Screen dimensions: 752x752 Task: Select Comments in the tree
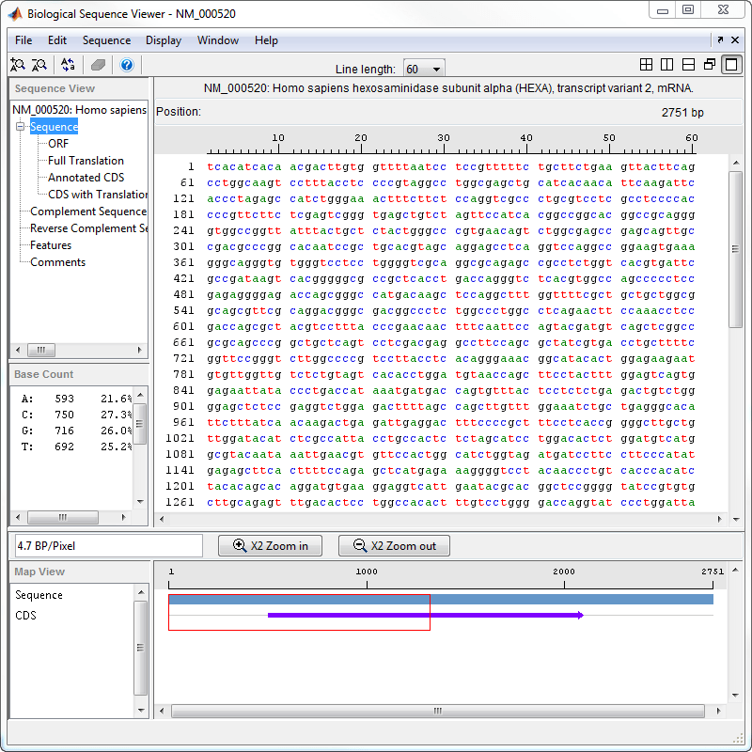click(x=57, y=262)
